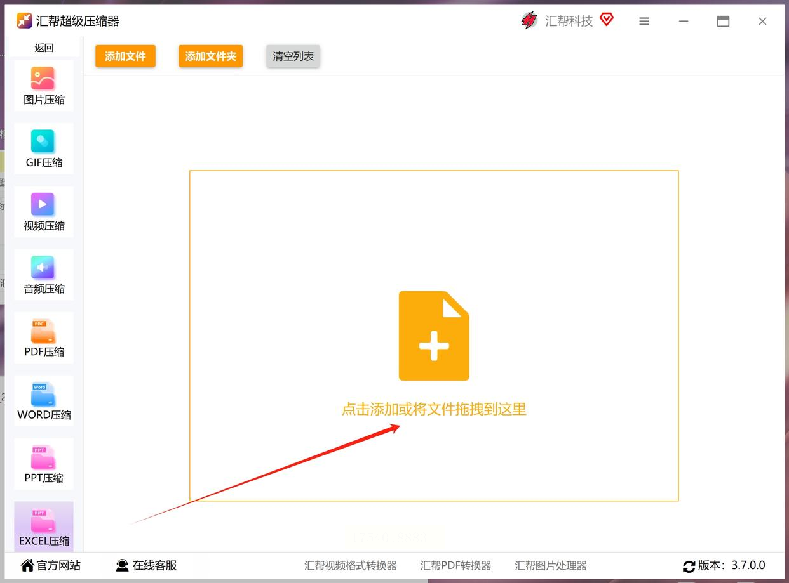Open the 图片压缩 image compression tool
Image resolution: width=789 pixels, height=583 pixels.
[44, 86]
